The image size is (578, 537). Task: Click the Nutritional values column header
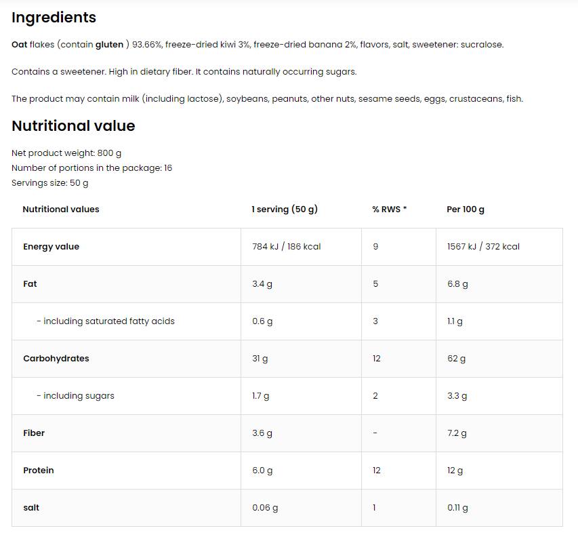61,210
